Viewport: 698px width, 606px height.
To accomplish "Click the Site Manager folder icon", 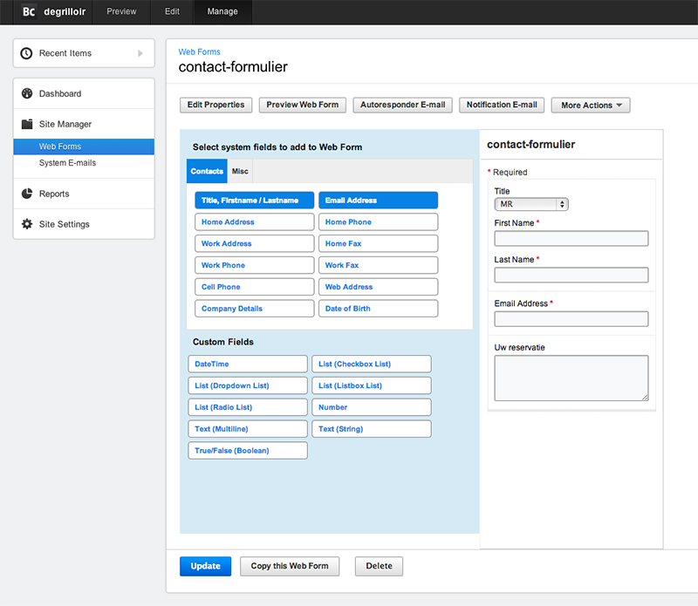I will 25,124.
